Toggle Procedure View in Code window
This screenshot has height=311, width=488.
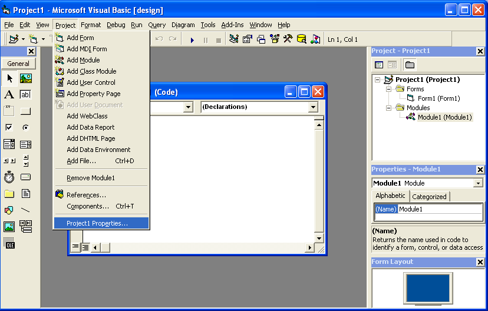(x=75, y=247)
